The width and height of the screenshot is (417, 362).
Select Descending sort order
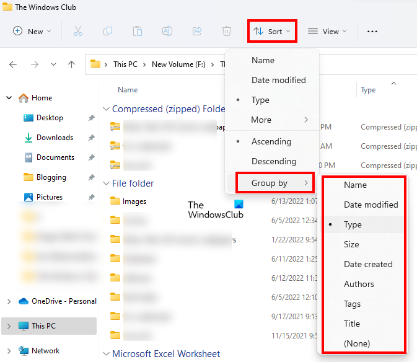coord(273,161)
